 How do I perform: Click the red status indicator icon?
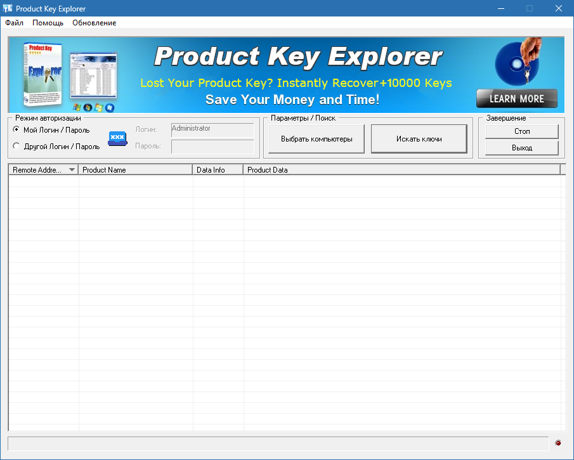click(558, 443)
